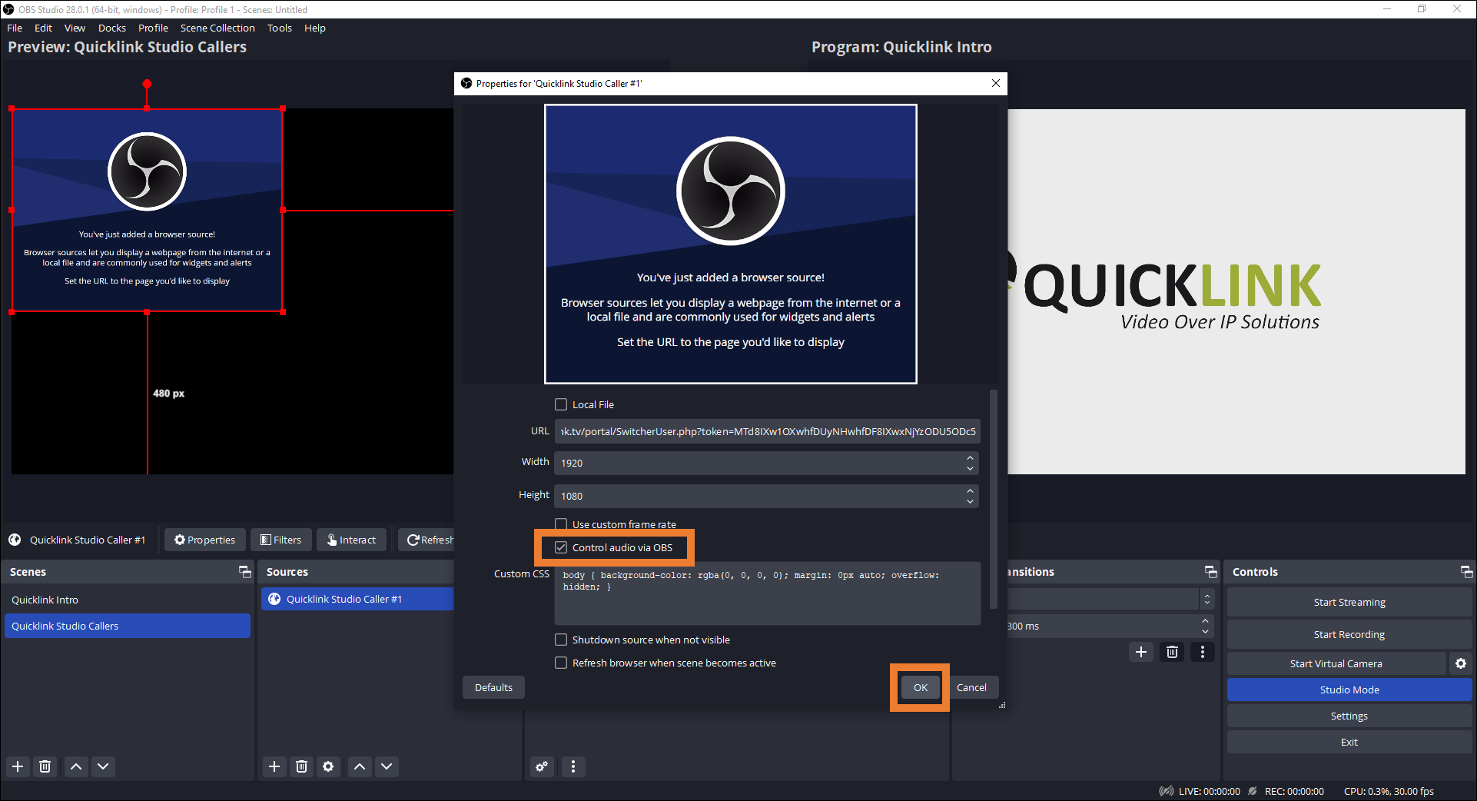Image resolution: width=1477 pixels, height=801 pixels.
Task: Click the live stream status icon
Action: (x=1167, y=791)
